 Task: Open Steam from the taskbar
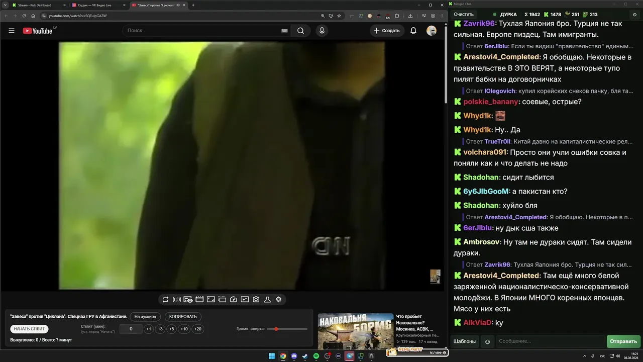coord(305,356)
